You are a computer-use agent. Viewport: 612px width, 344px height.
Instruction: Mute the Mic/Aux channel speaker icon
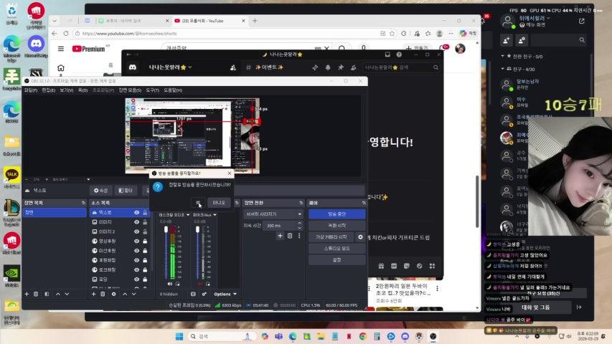[x=200, y=284]
